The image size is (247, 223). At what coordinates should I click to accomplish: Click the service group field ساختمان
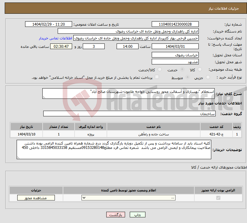(129, 114)
